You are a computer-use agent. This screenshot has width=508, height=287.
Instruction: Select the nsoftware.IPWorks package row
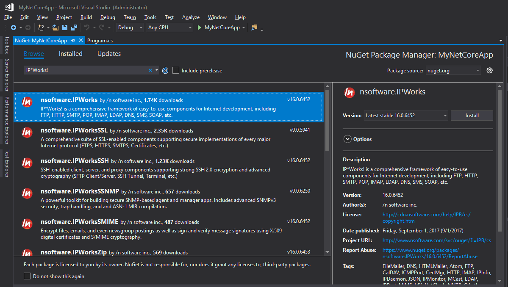[x=169, y=107]
